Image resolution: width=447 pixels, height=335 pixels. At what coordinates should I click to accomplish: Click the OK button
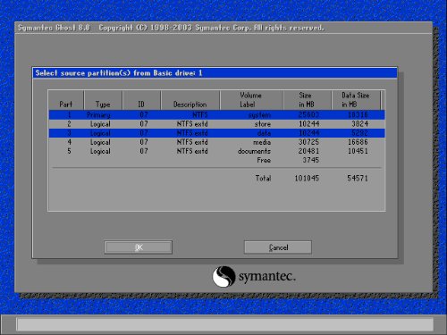click(x=138, y=247)
